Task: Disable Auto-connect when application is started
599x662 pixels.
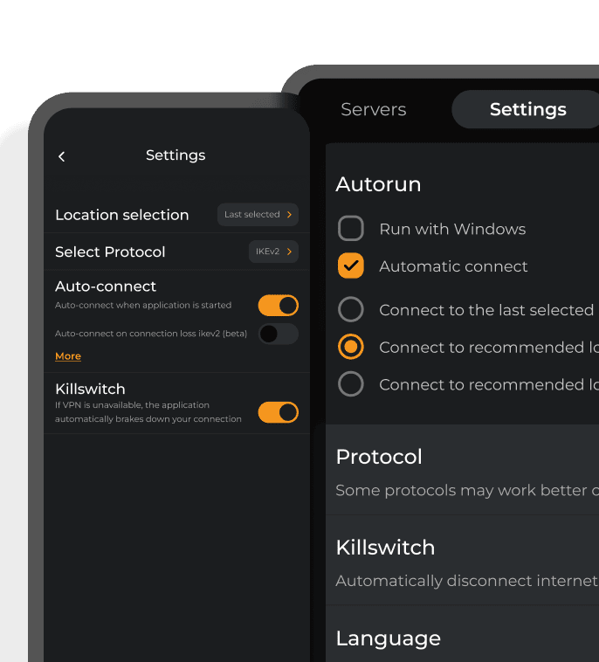Action: (279, 306)
